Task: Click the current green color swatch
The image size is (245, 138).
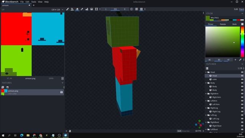Action: [x=207, y=18]
